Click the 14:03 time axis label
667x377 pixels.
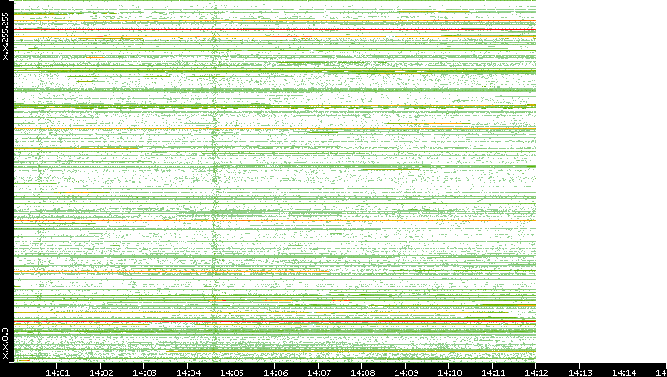click(x=144, y=372)
